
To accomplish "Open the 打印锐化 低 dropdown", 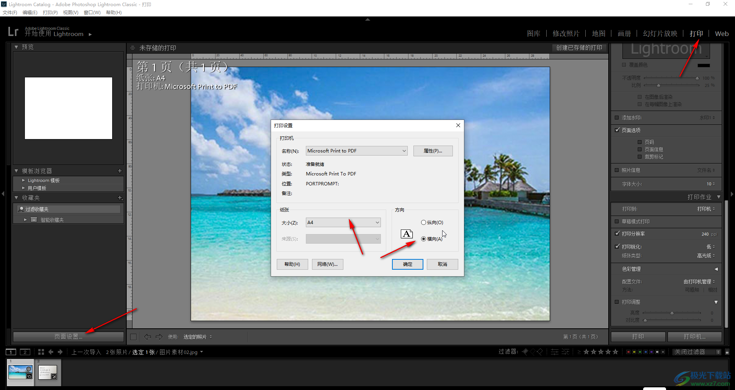I will point(711,247).
